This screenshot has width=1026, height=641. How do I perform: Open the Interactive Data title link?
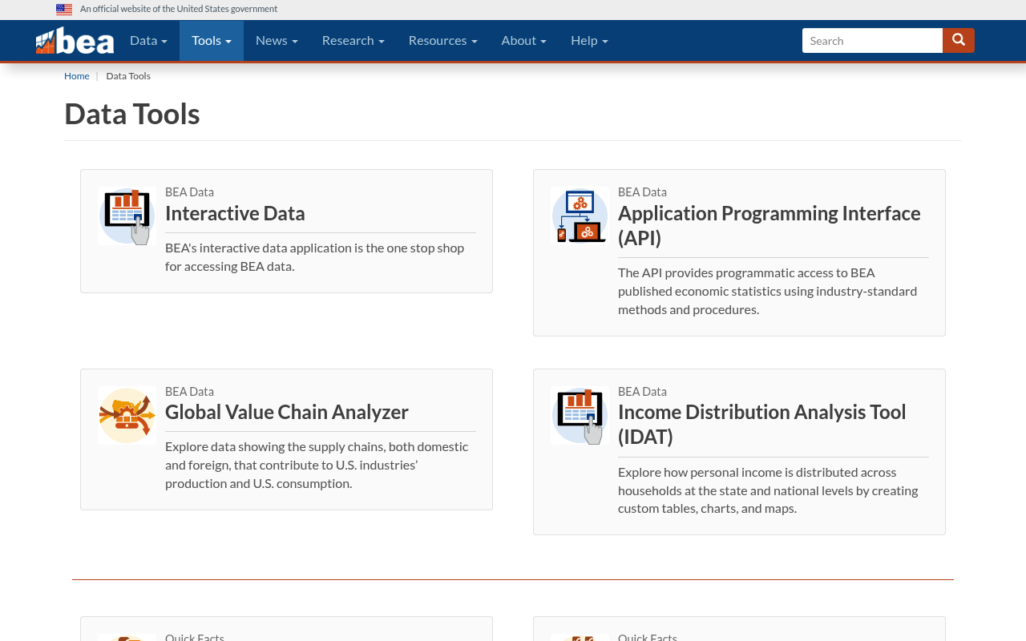235,213
